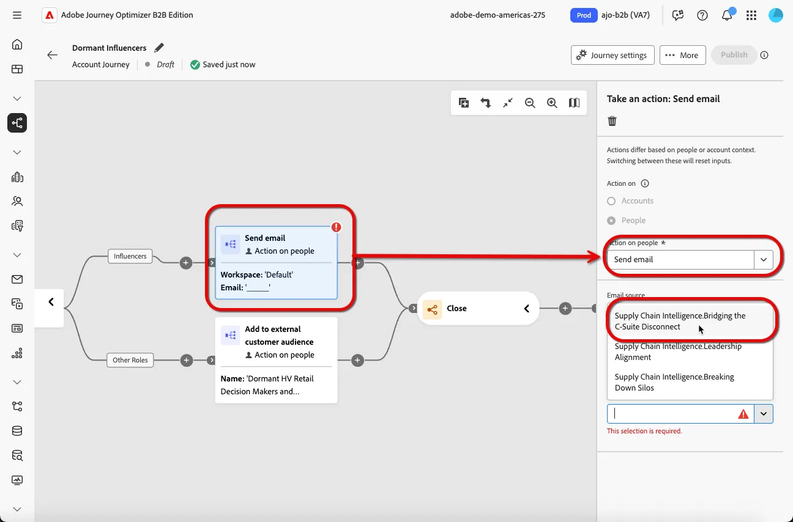Go back with the left arrow
The width and height of the screenshot is (793, 522).
coord(52,55)
